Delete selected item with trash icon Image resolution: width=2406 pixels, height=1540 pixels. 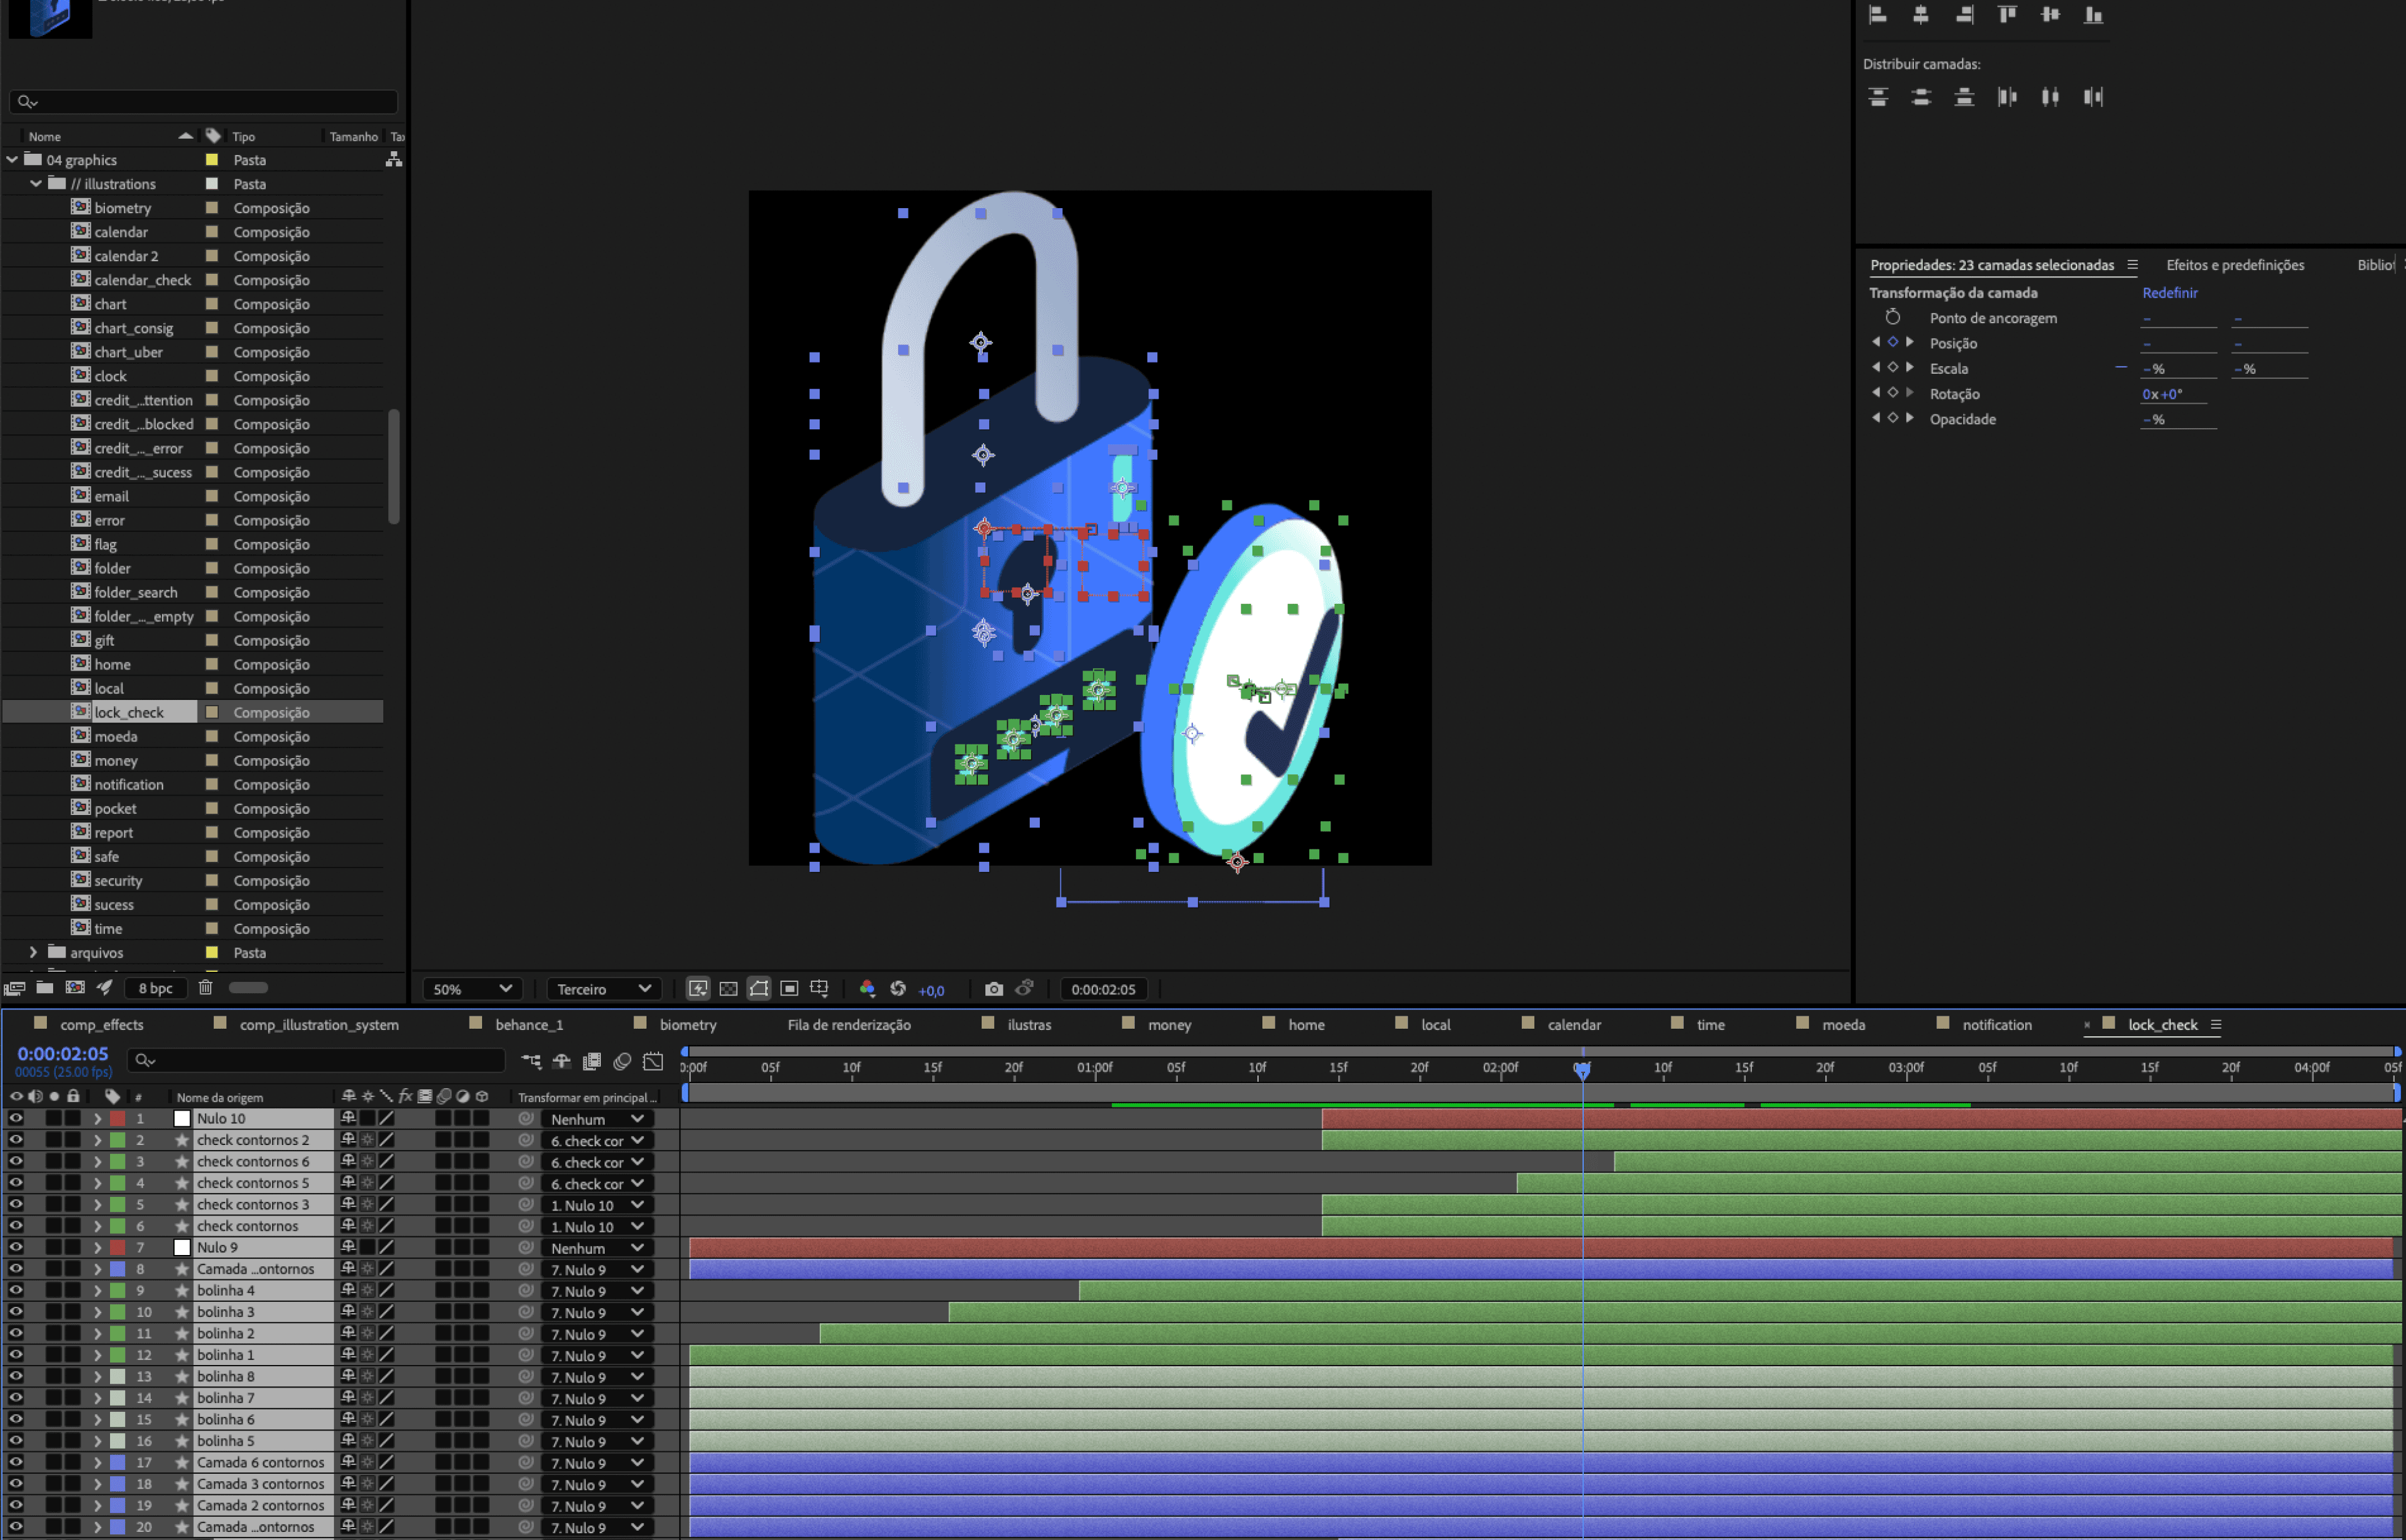(x=205, y=988)
